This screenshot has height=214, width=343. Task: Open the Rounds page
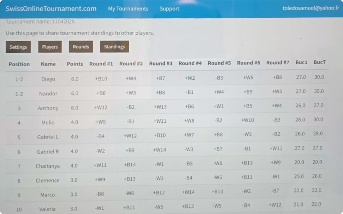click(x=81, y=47)
